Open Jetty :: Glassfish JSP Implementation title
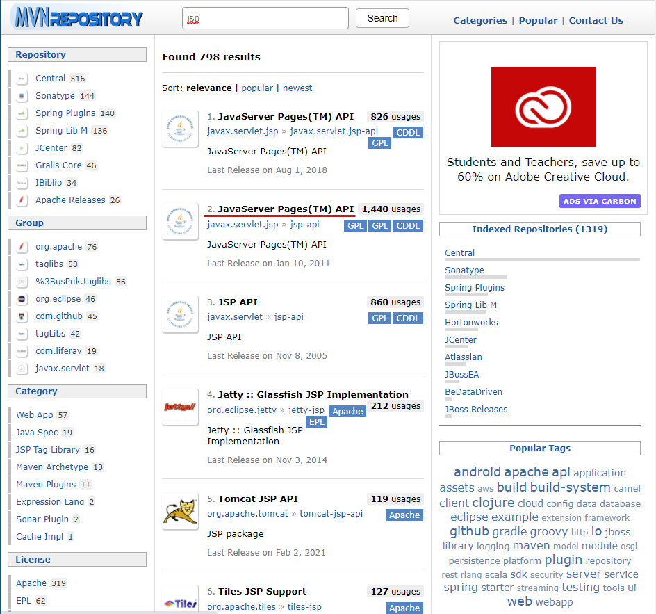The width and height of the screenshot is (656, 614). [313, 395]
